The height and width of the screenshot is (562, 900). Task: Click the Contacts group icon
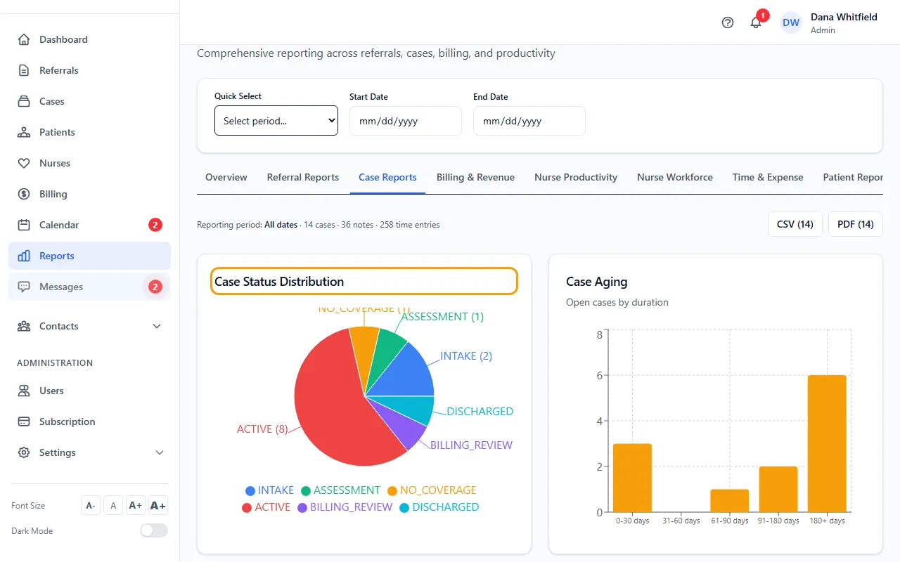(x=24, y=326)
